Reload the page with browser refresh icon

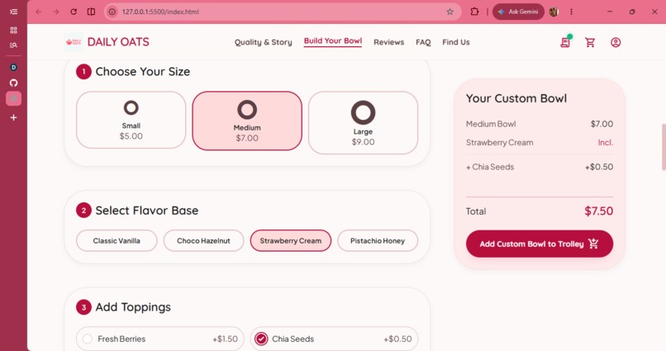tap(74, 12)
